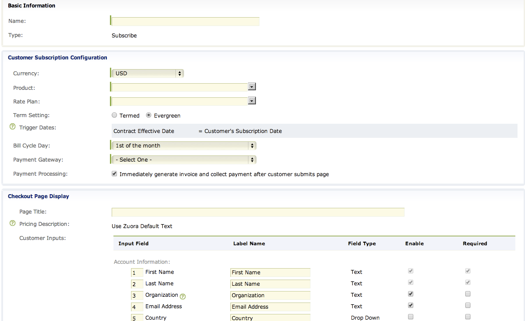The width and height of the screenshot is (525, 321).
Task: Click order number box 2 for Last Name
Action: [x=137, y=284]
